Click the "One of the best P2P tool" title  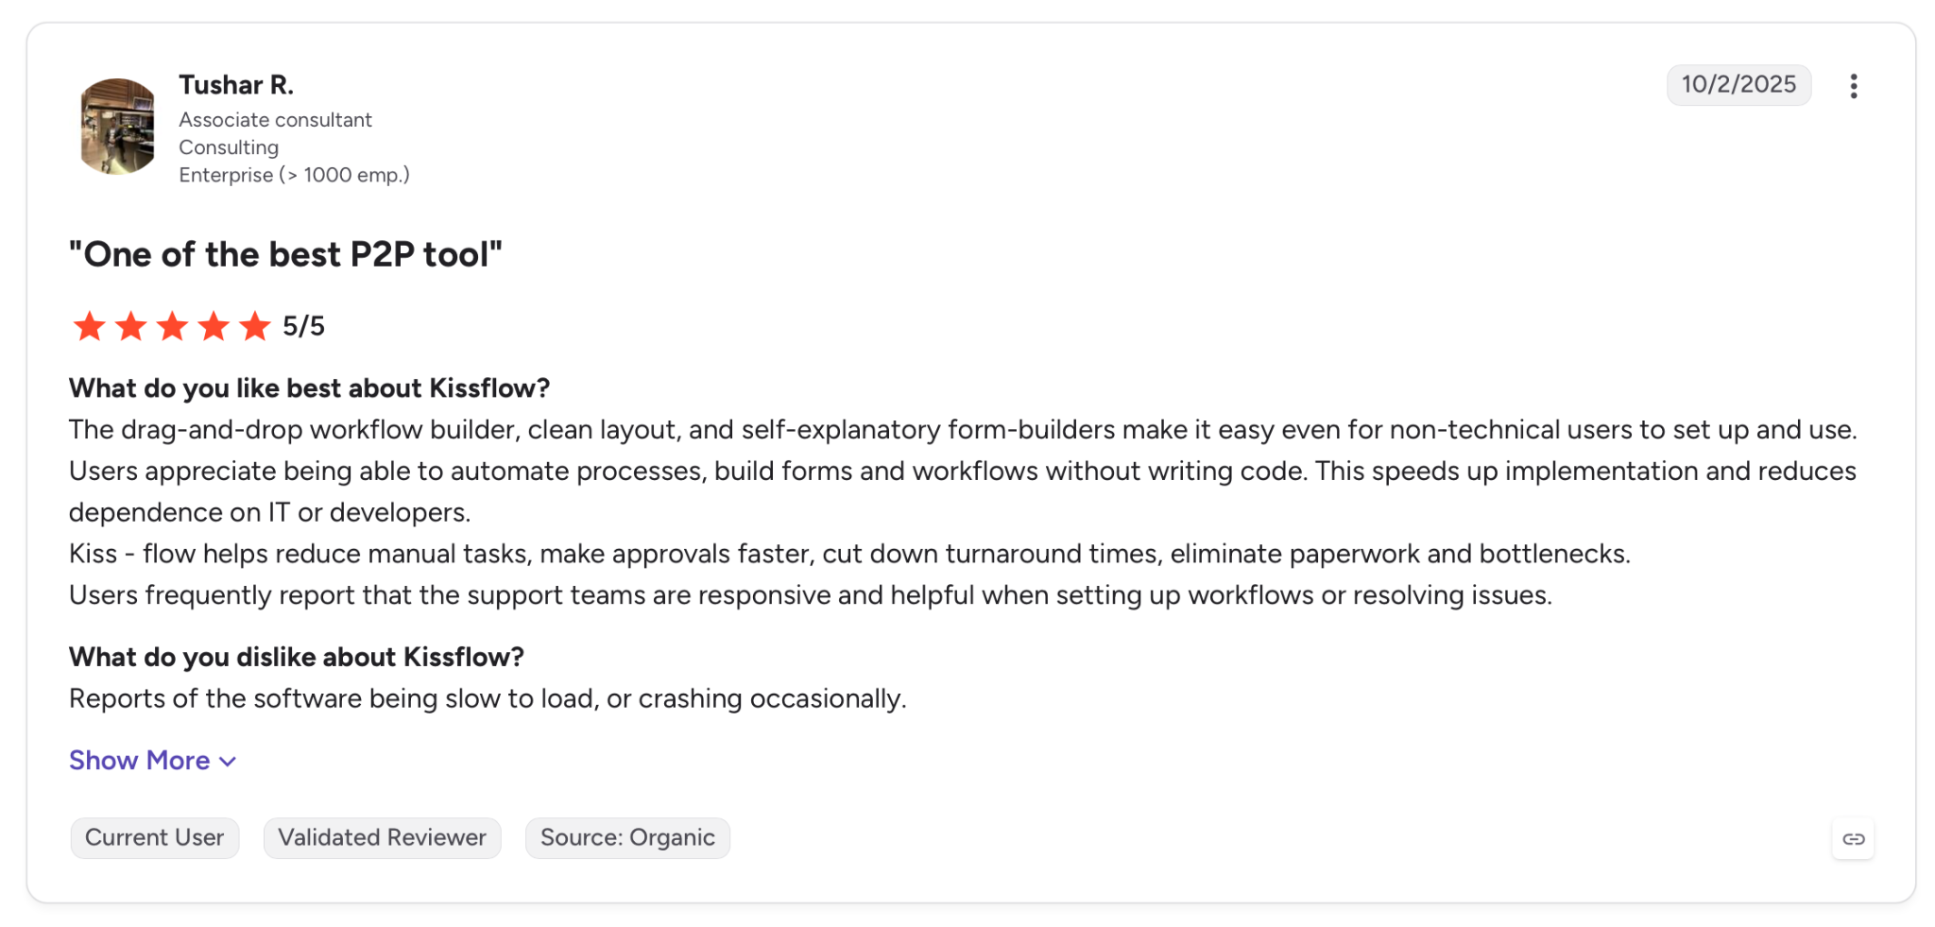(285, 254)
